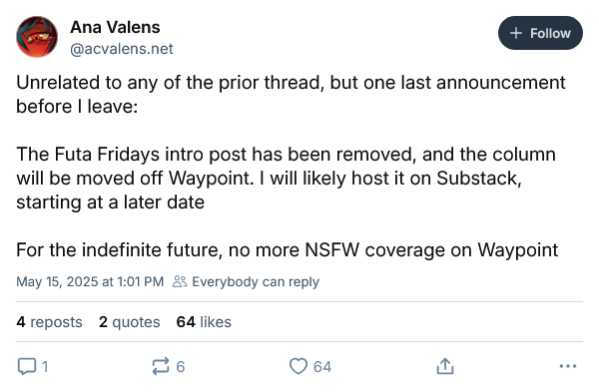
Task: Open the @acvalens.net handle link
Action: (122, 49)
